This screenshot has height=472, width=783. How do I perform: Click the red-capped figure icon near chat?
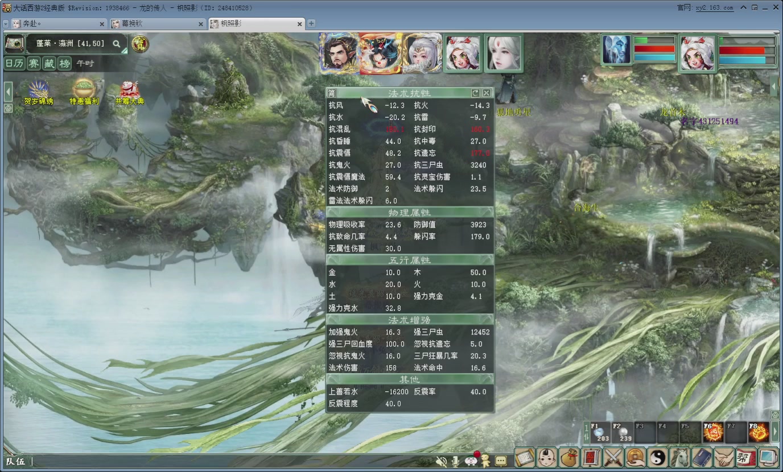pos(485,460)
